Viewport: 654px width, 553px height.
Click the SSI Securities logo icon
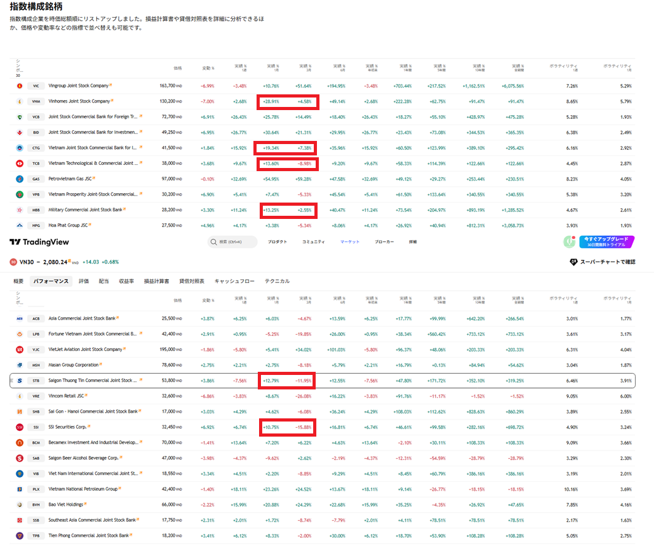[x=19, y=427]
